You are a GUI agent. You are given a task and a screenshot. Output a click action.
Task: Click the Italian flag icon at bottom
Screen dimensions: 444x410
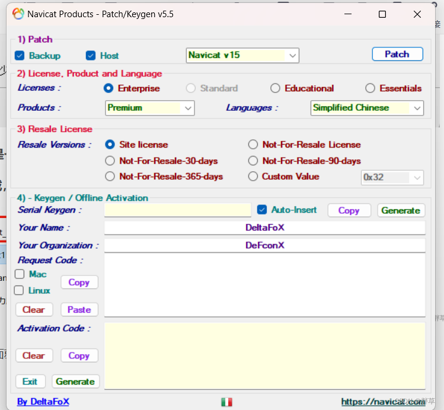click(226, 402)
